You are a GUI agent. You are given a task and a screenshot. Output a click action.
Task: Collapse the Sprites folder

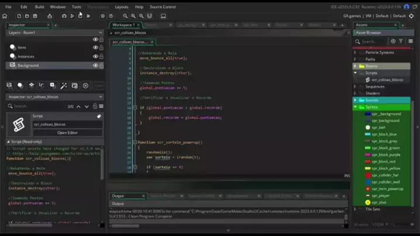click(x=355, y=107)
